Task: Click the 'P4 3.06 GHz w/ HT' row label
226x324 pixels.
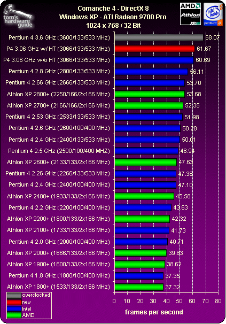Action: pyautogui.click(x=58, y=49)
